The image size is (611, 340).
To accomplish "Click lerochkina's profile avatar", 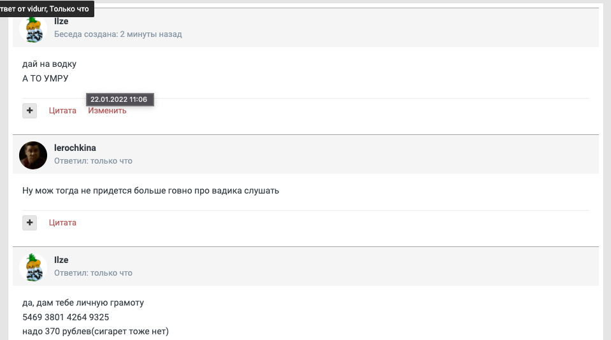I will click(33, 155).
